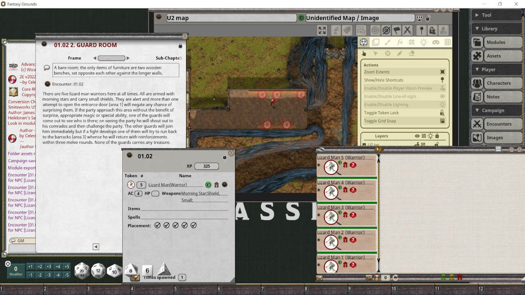Image resolution: width=525 pixels, height=295 pixels.
Task: Toggle layer visibility eye icon in Layers header
Action: click(417, 136)
